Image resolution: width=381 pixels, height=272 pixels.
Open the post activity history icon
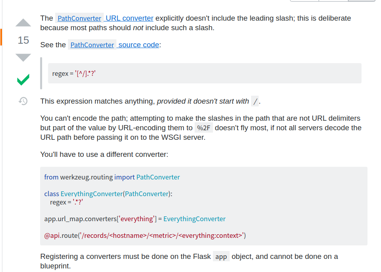[23, 101]
